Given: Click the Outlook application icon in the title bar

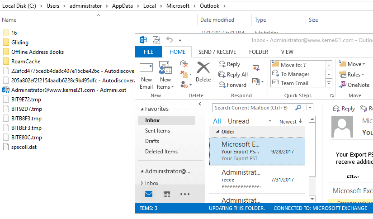Looking at the screenshot, I should (x=143, y=40).
